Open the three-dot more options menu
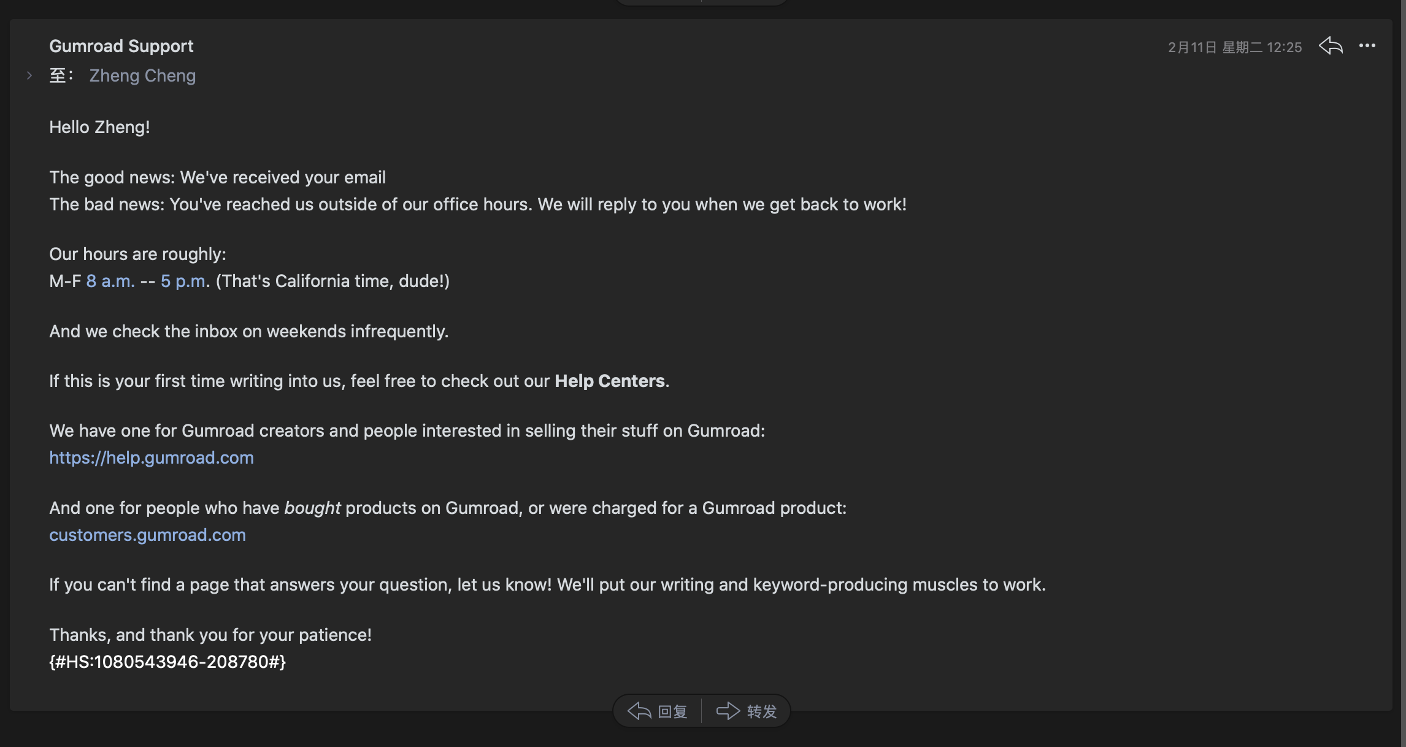This screenshot has height=747, width=1406. point(1367,46)
